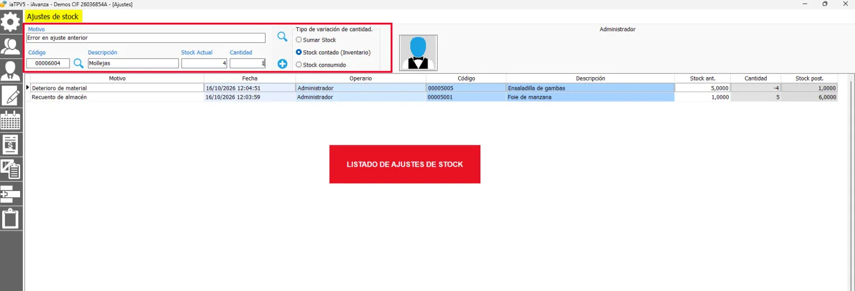This screenshot has width=855, height=291.
Task: Open the pencil edit note sidebar icon
Action: [11, 96]
